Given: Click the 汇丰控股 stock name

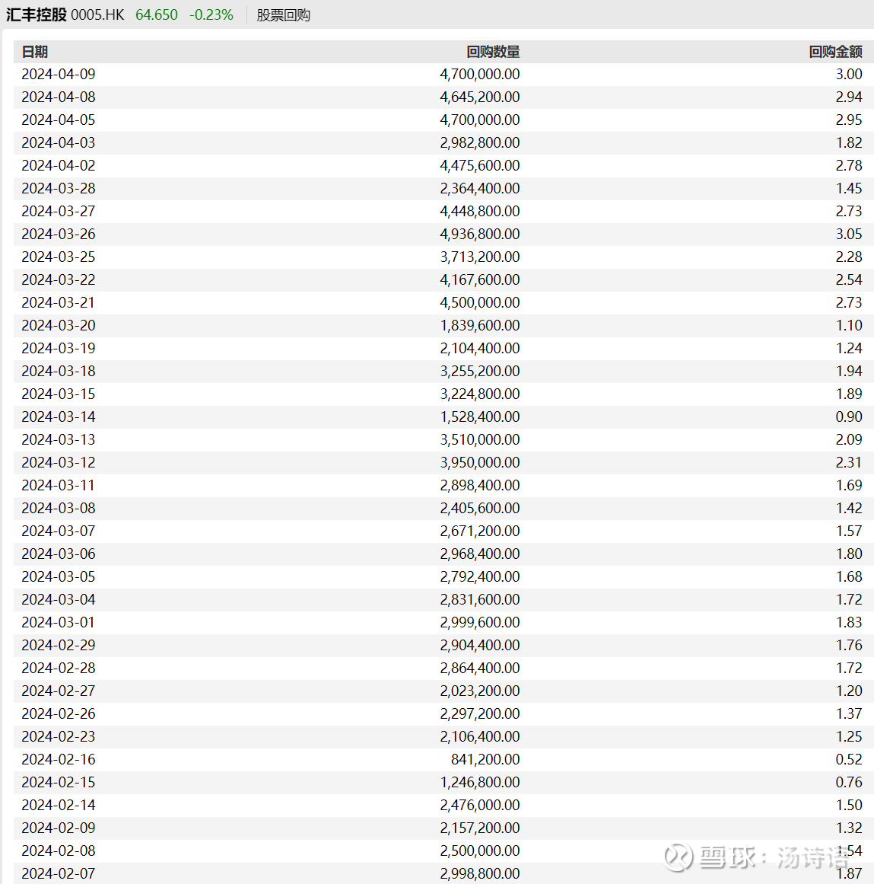Looking at the screenshot, I should (37, 15).
